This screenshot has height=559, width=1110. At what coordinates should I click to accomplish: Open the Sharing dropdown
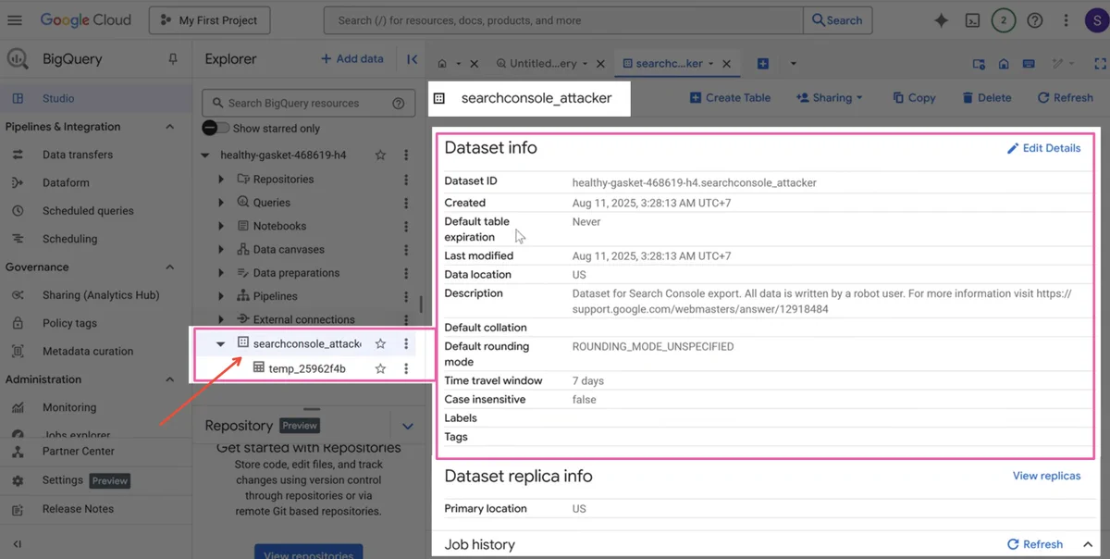pos(829,97)
